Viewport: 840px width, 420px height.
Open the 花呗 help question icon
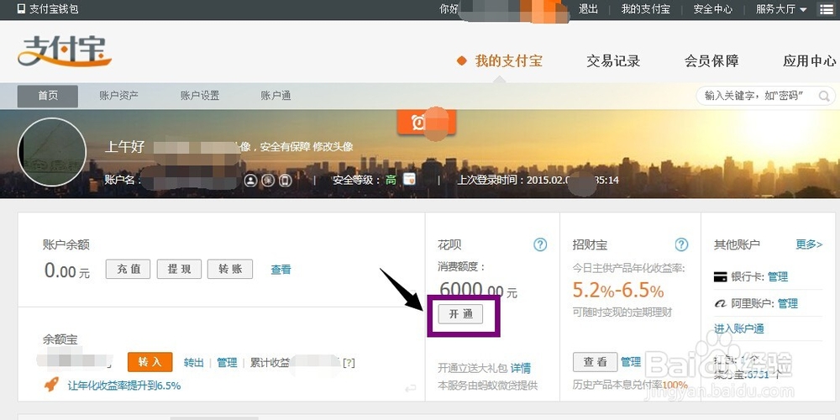[x=540, y=244]
